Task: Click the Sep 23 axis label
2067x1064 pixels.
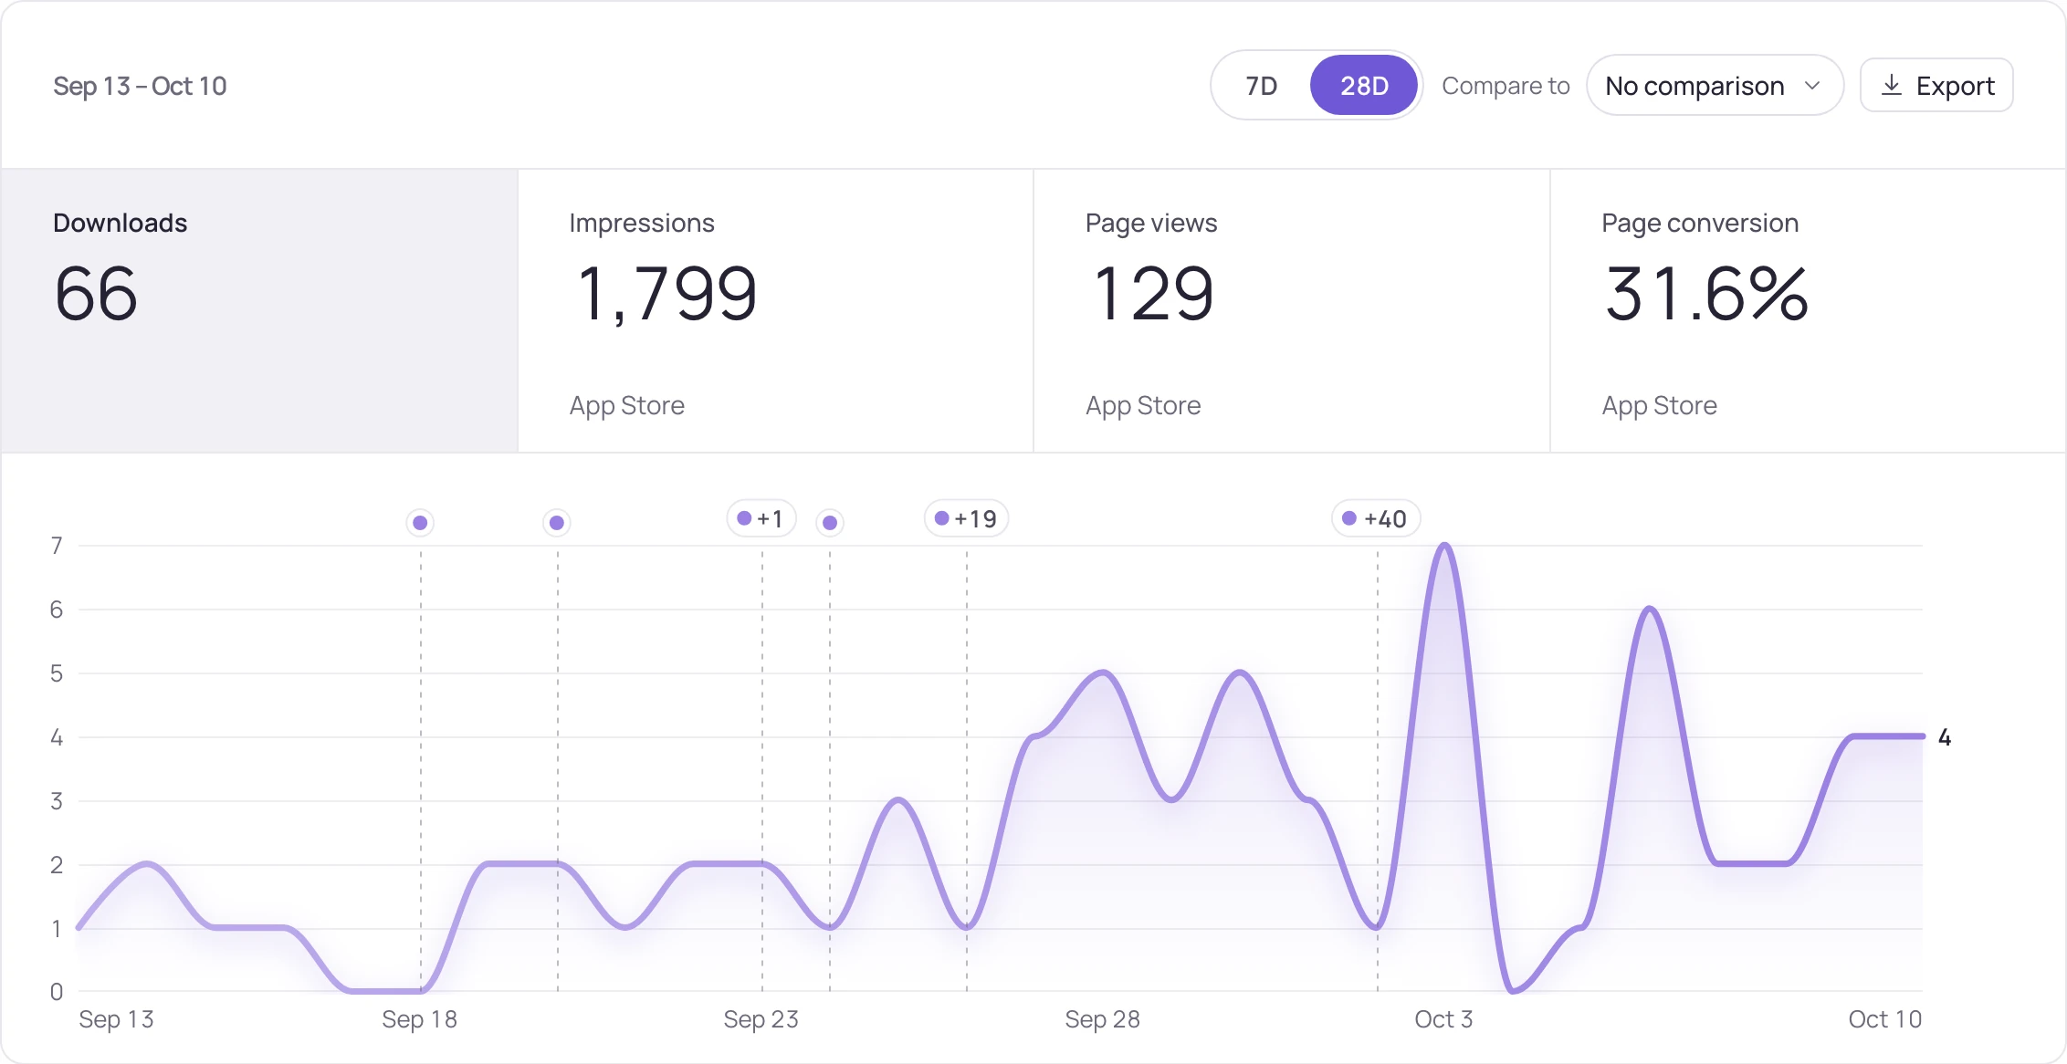Action: pos(761,1019)
